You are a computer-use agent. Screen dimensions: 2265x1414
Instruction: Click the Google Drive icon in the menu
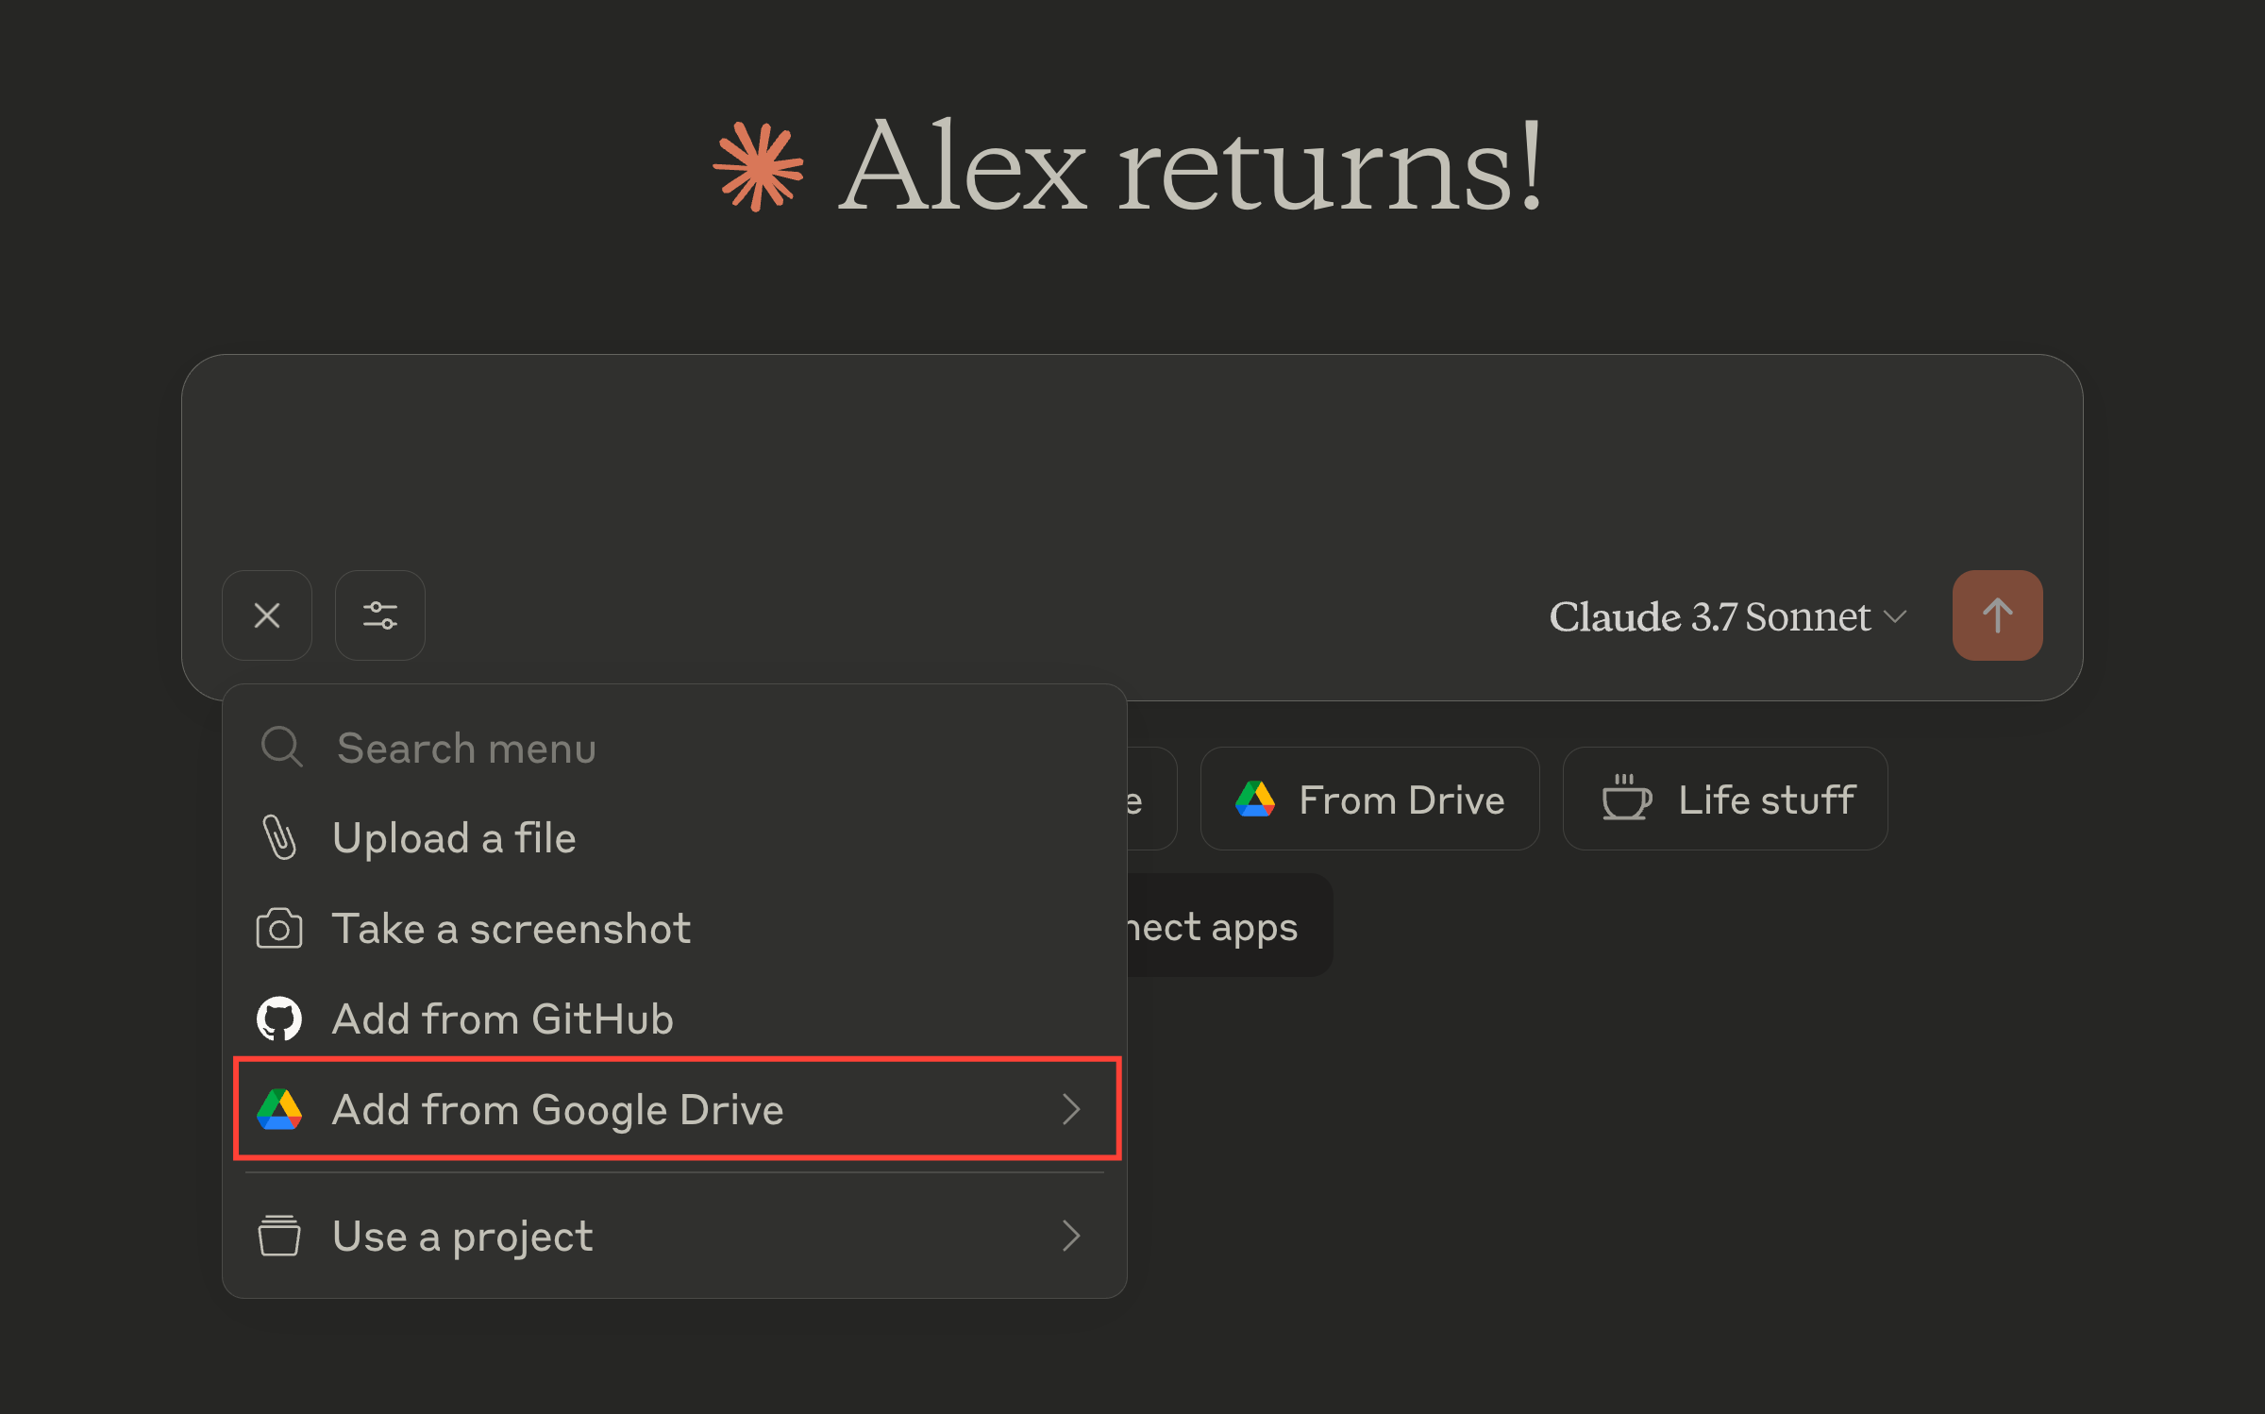[x=279, y=1110]
